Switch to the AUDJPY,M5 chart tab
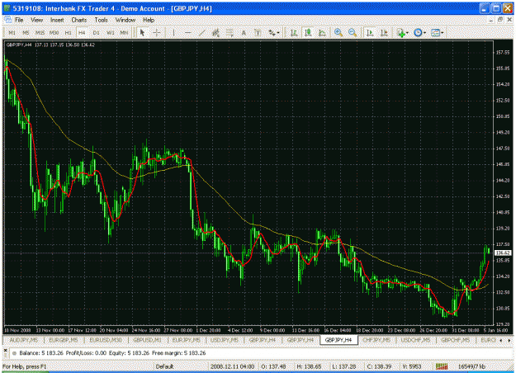Viewport: 516px width, 373px height. (x=24, y=340)
